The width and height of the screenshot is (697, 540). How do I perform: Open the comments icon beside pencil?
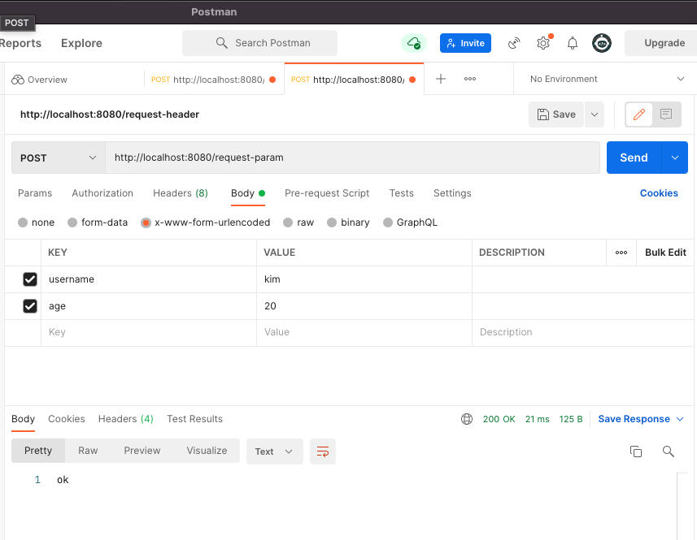(666, 114)
